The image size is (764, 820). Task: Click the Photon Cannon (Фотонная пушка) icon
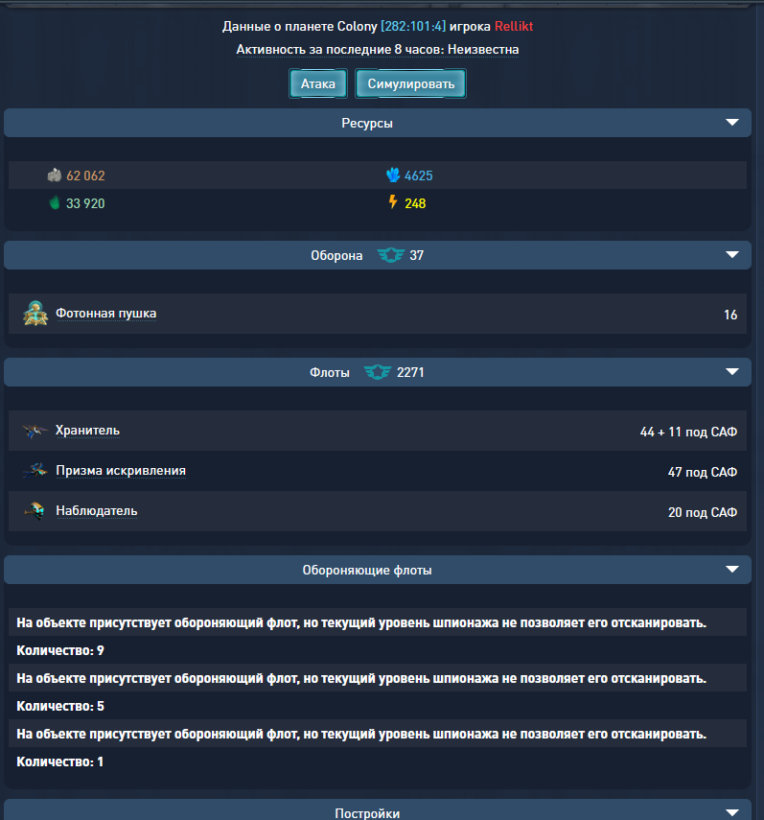pyautogui.click(x=35, y=314)
